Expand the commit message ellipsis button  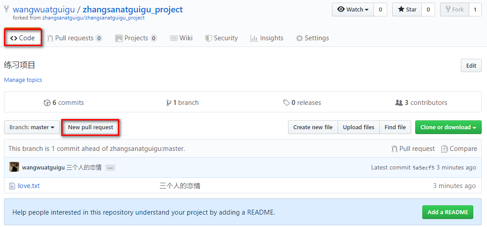coord(110,168)
